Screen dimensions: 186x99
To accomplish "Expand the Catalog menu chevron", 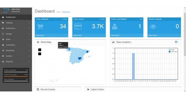I will point(29,23).
